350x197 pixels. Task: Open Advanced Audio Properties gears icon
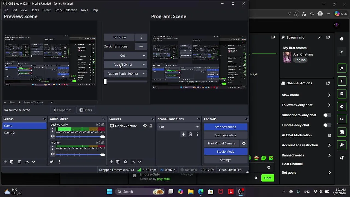[x=52, y=162]
